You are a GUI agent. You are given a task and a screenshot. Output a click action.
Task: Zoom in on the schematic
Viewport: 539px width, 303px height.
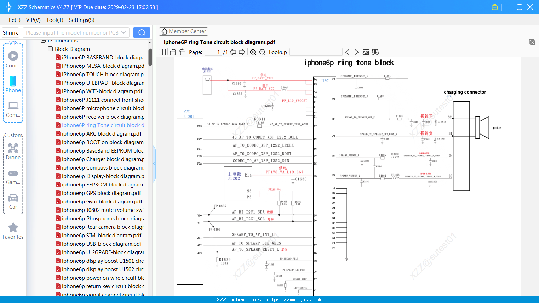pos(253,52)
